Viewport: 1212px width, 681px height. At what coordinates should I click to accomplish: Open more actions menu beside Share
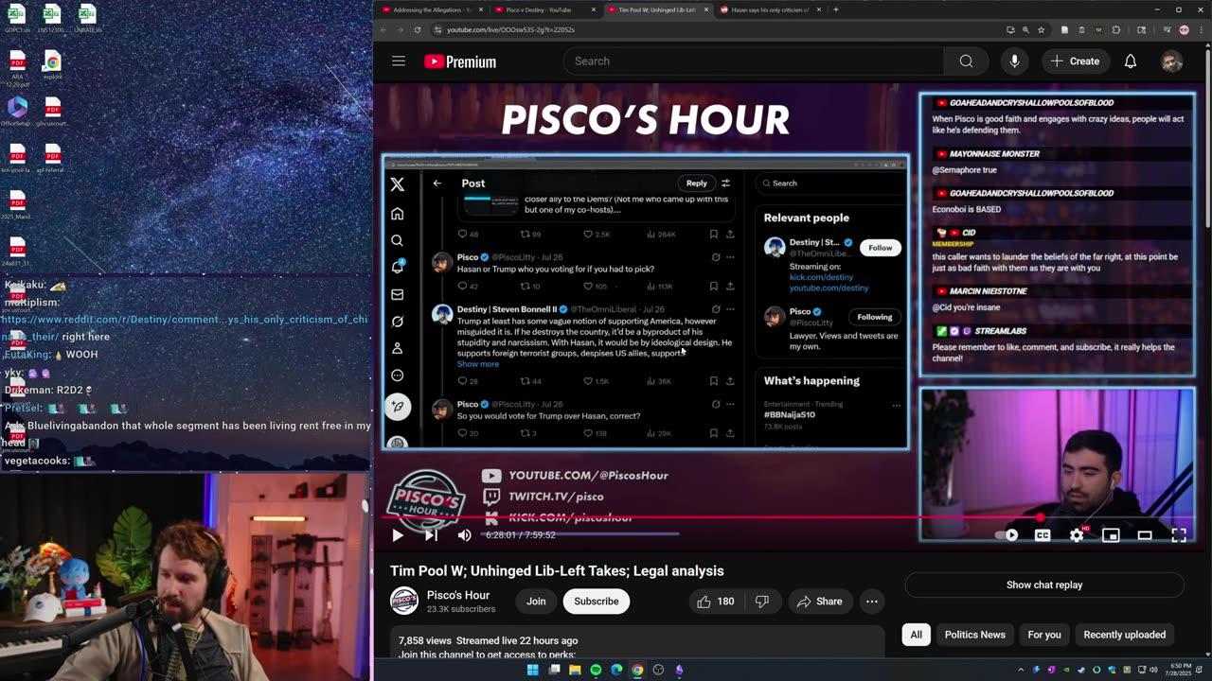(872, 602)
